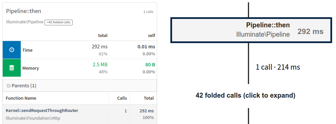Click the 1 call · 214 ms edge label
The height and width of the screenshot is (124, 336).
click(x=278, y=67)
